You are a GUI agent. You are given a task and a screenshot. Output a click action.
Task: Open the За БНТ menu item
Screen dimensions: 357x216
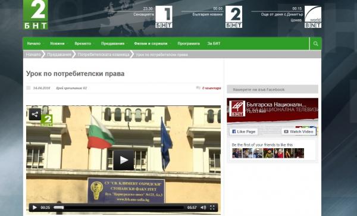pyautogui.click(x=214, y=43)
